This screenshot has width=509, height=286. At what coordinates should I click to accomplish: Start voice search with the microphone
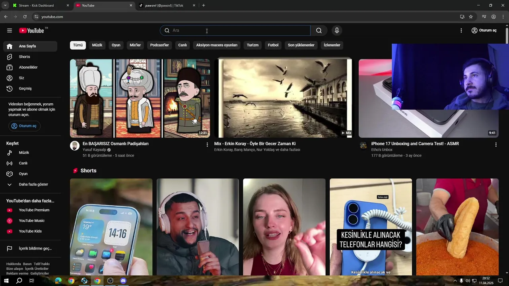(x=337, y=31)
